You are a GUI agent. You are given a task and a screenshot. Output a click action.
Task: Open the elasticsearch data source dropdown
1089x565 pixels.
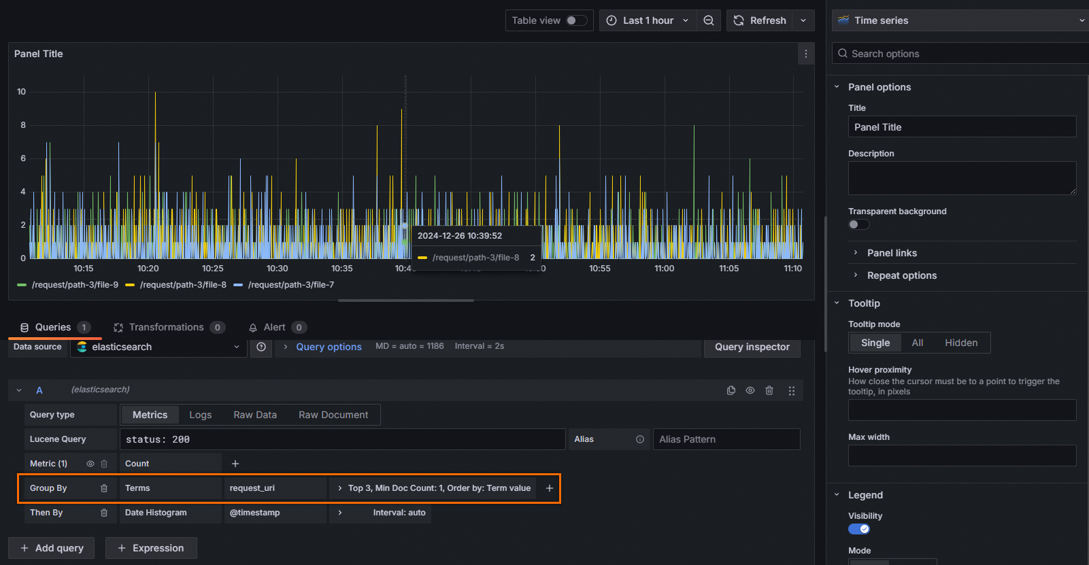click(158, 347)
